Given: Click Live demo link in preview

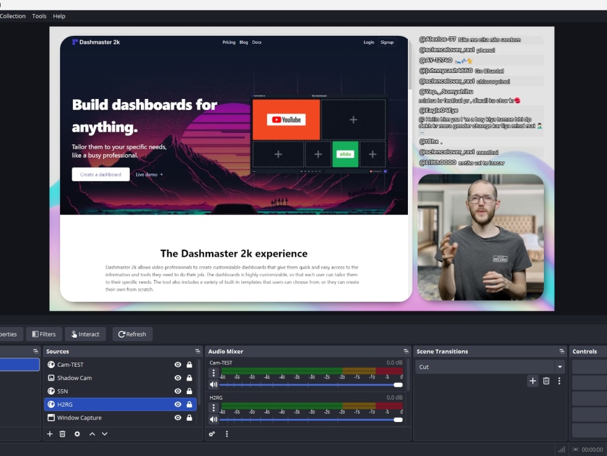Looking at the screenshot, I should pos(149,175).
